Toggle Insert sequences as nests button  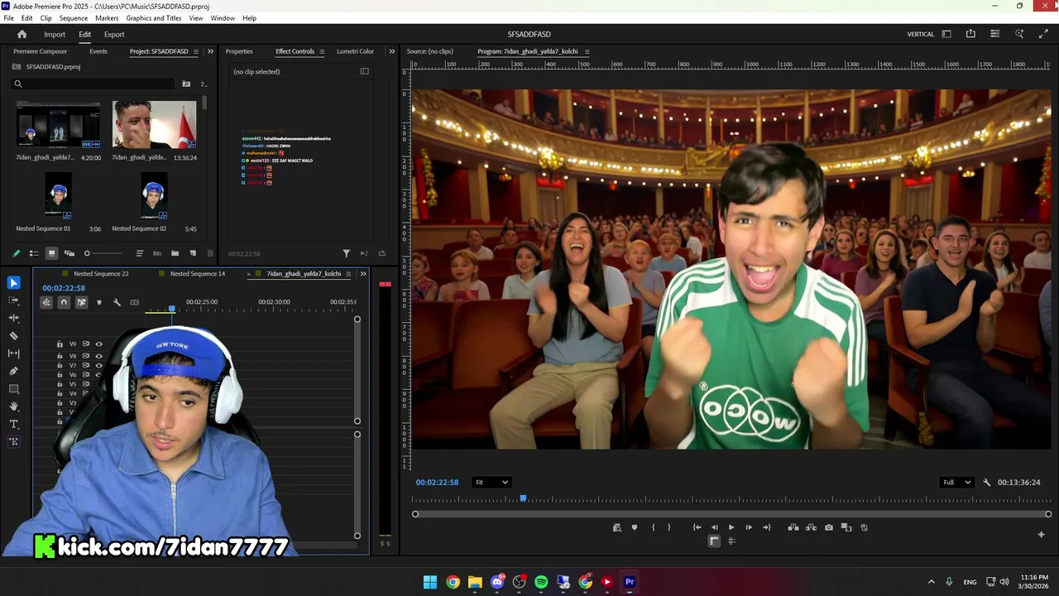click(46, 302)
